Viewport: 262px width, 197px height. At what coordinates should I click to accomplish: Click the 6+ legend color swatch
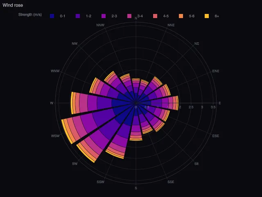tap(207, 16)
